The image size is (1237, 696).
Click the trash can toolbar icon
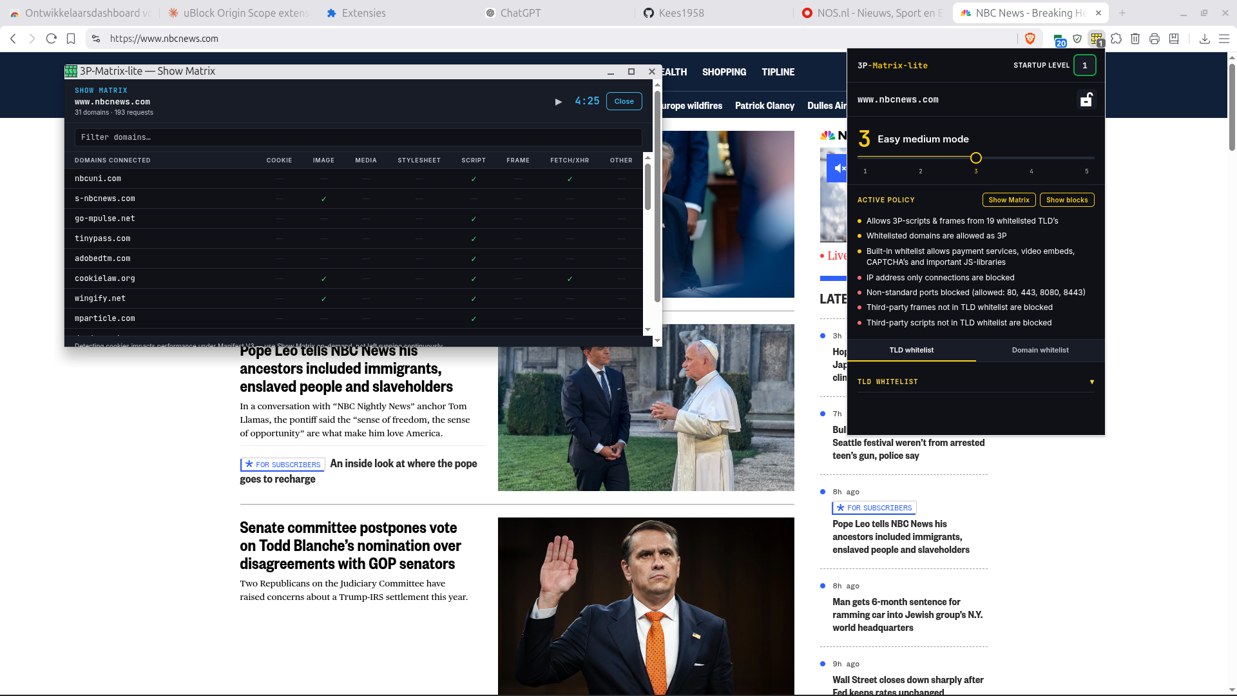click(x=1135, y=39)
